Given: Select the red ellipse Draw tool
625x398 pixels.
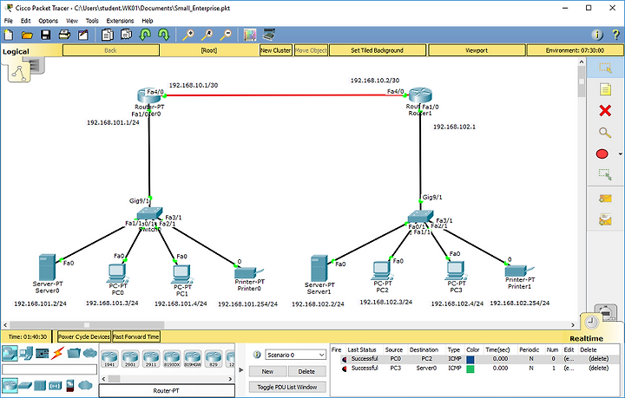Looking at the screenshot, I should (602, 154).
